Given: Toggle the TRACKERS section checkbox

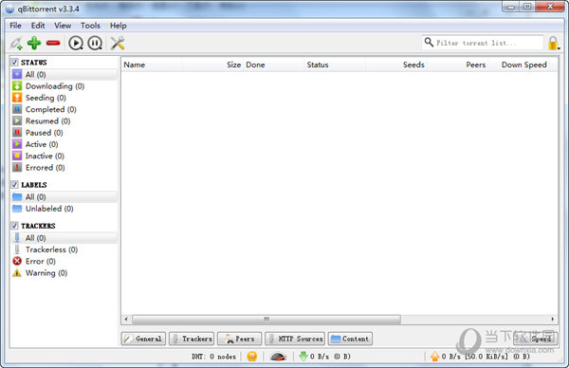Looking at the screenshot, I should tap(14, 226).
